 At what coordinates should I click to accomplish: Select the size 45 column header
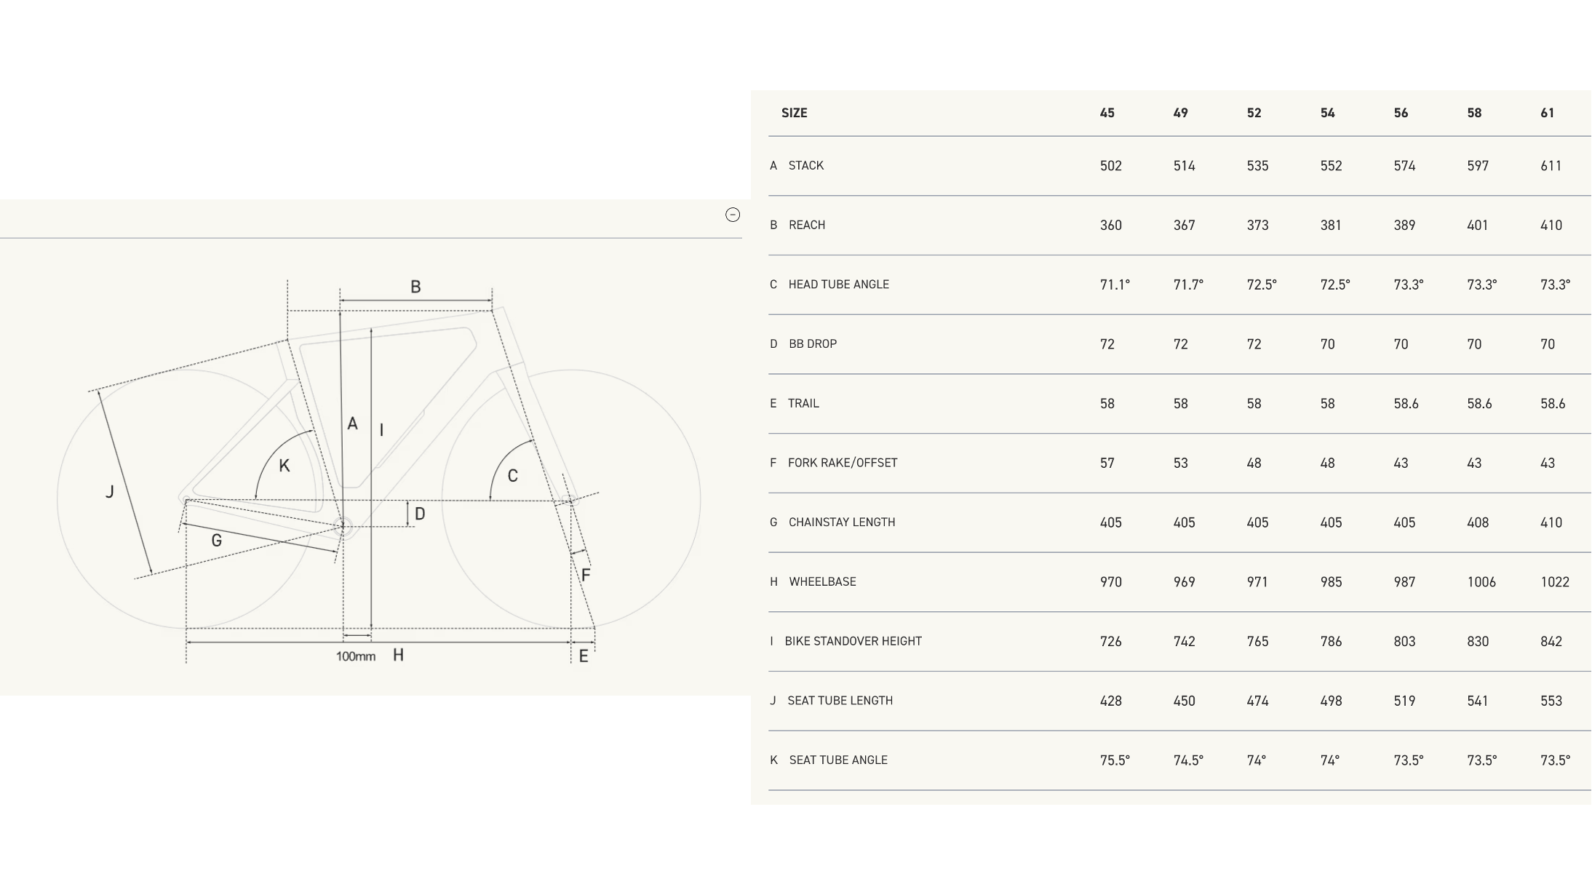[x=1107, y=113]
